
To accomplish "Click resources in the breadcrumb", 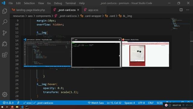I will [19, 16].
